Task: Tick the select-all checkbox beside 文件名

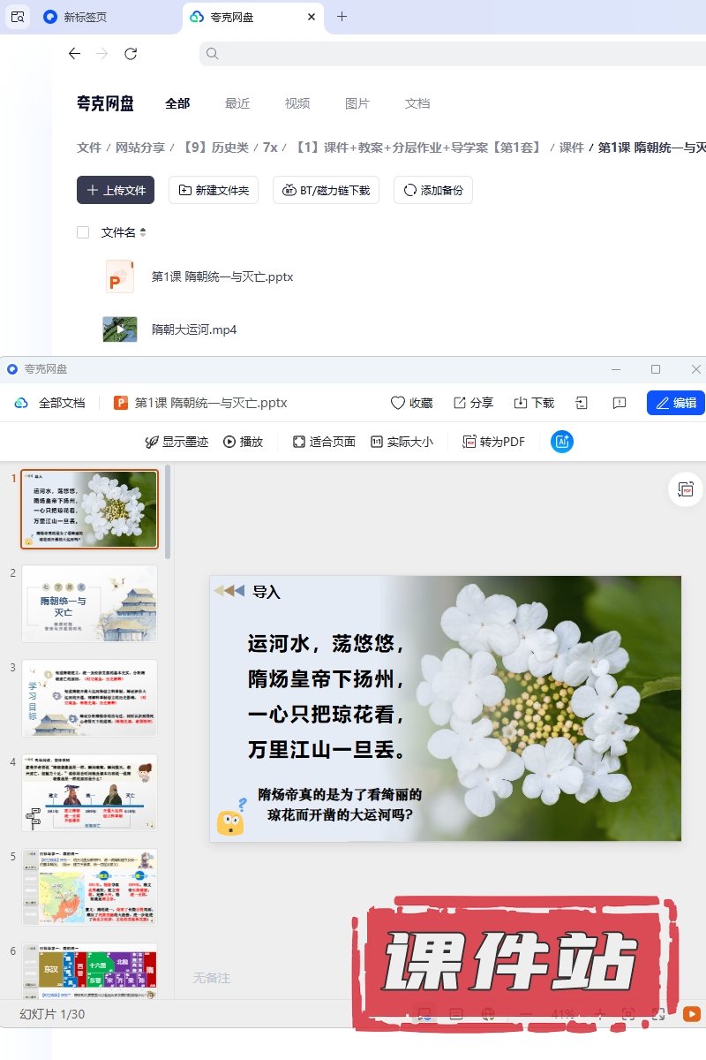Action: click(x=83, y=232)
